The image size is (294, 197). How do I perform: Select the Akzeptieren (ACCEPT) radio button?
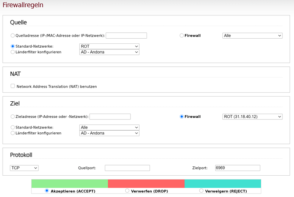click(47, 191)
